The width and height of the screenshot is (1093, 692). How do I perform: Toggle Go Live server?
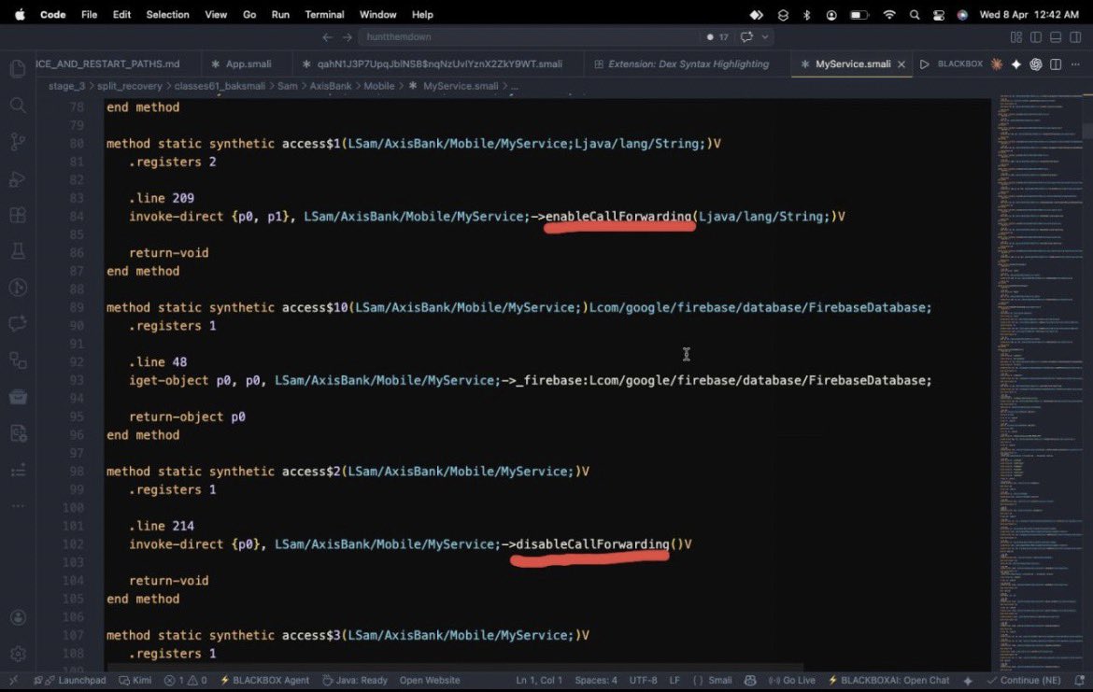pyautogui.click(x=792, y=680)
